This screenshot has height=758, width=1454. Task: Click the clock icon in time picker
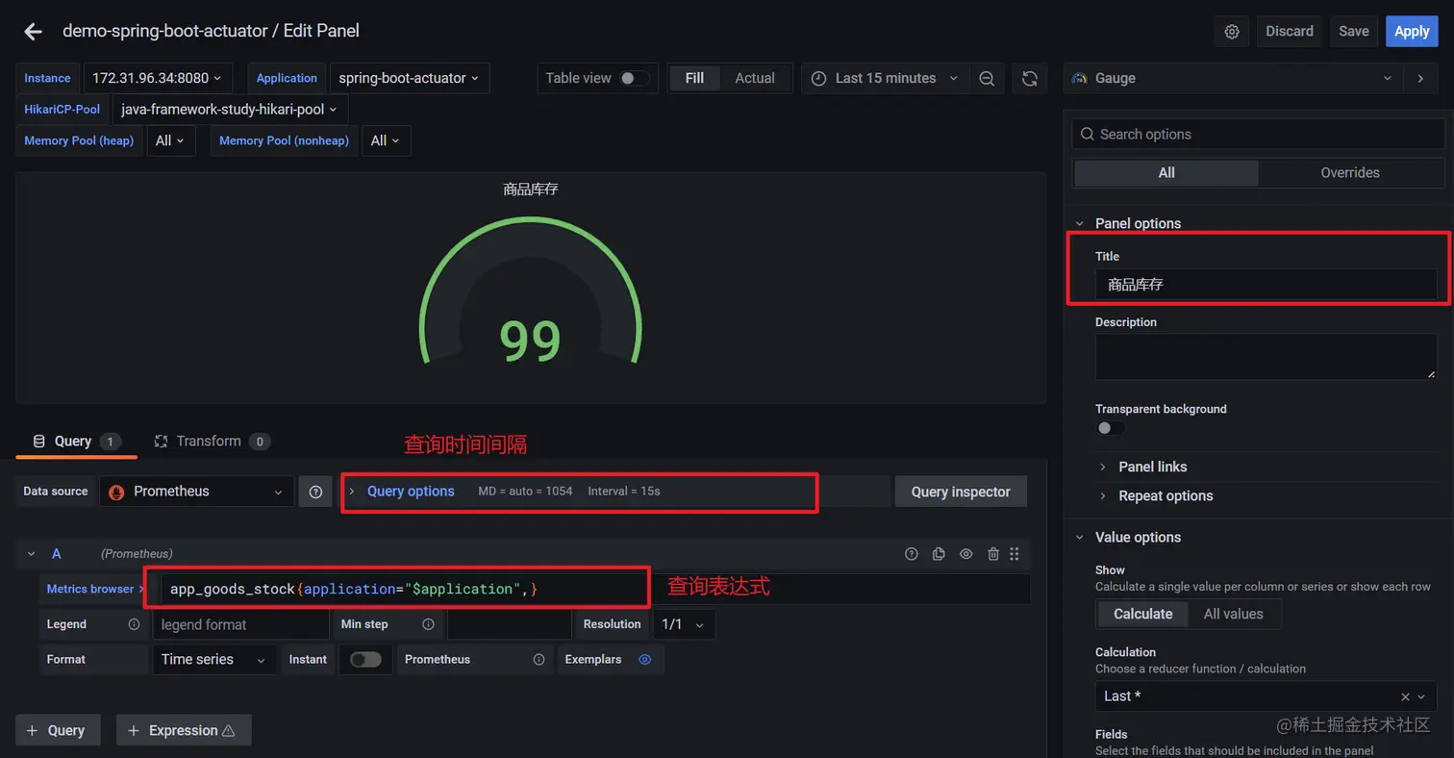tap(819, 79)
